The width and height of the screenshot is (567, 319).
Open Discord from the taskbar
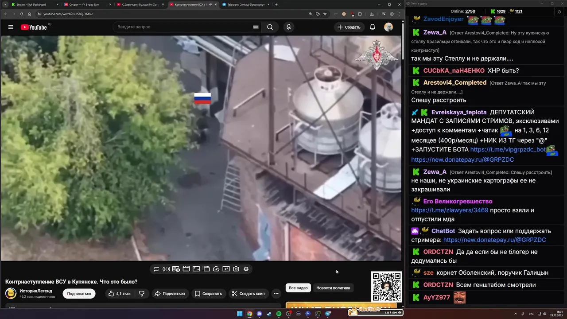coord(259,314)
